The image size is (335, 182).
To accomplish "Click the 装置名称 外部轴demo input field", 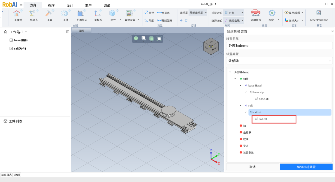I will 279,45.
